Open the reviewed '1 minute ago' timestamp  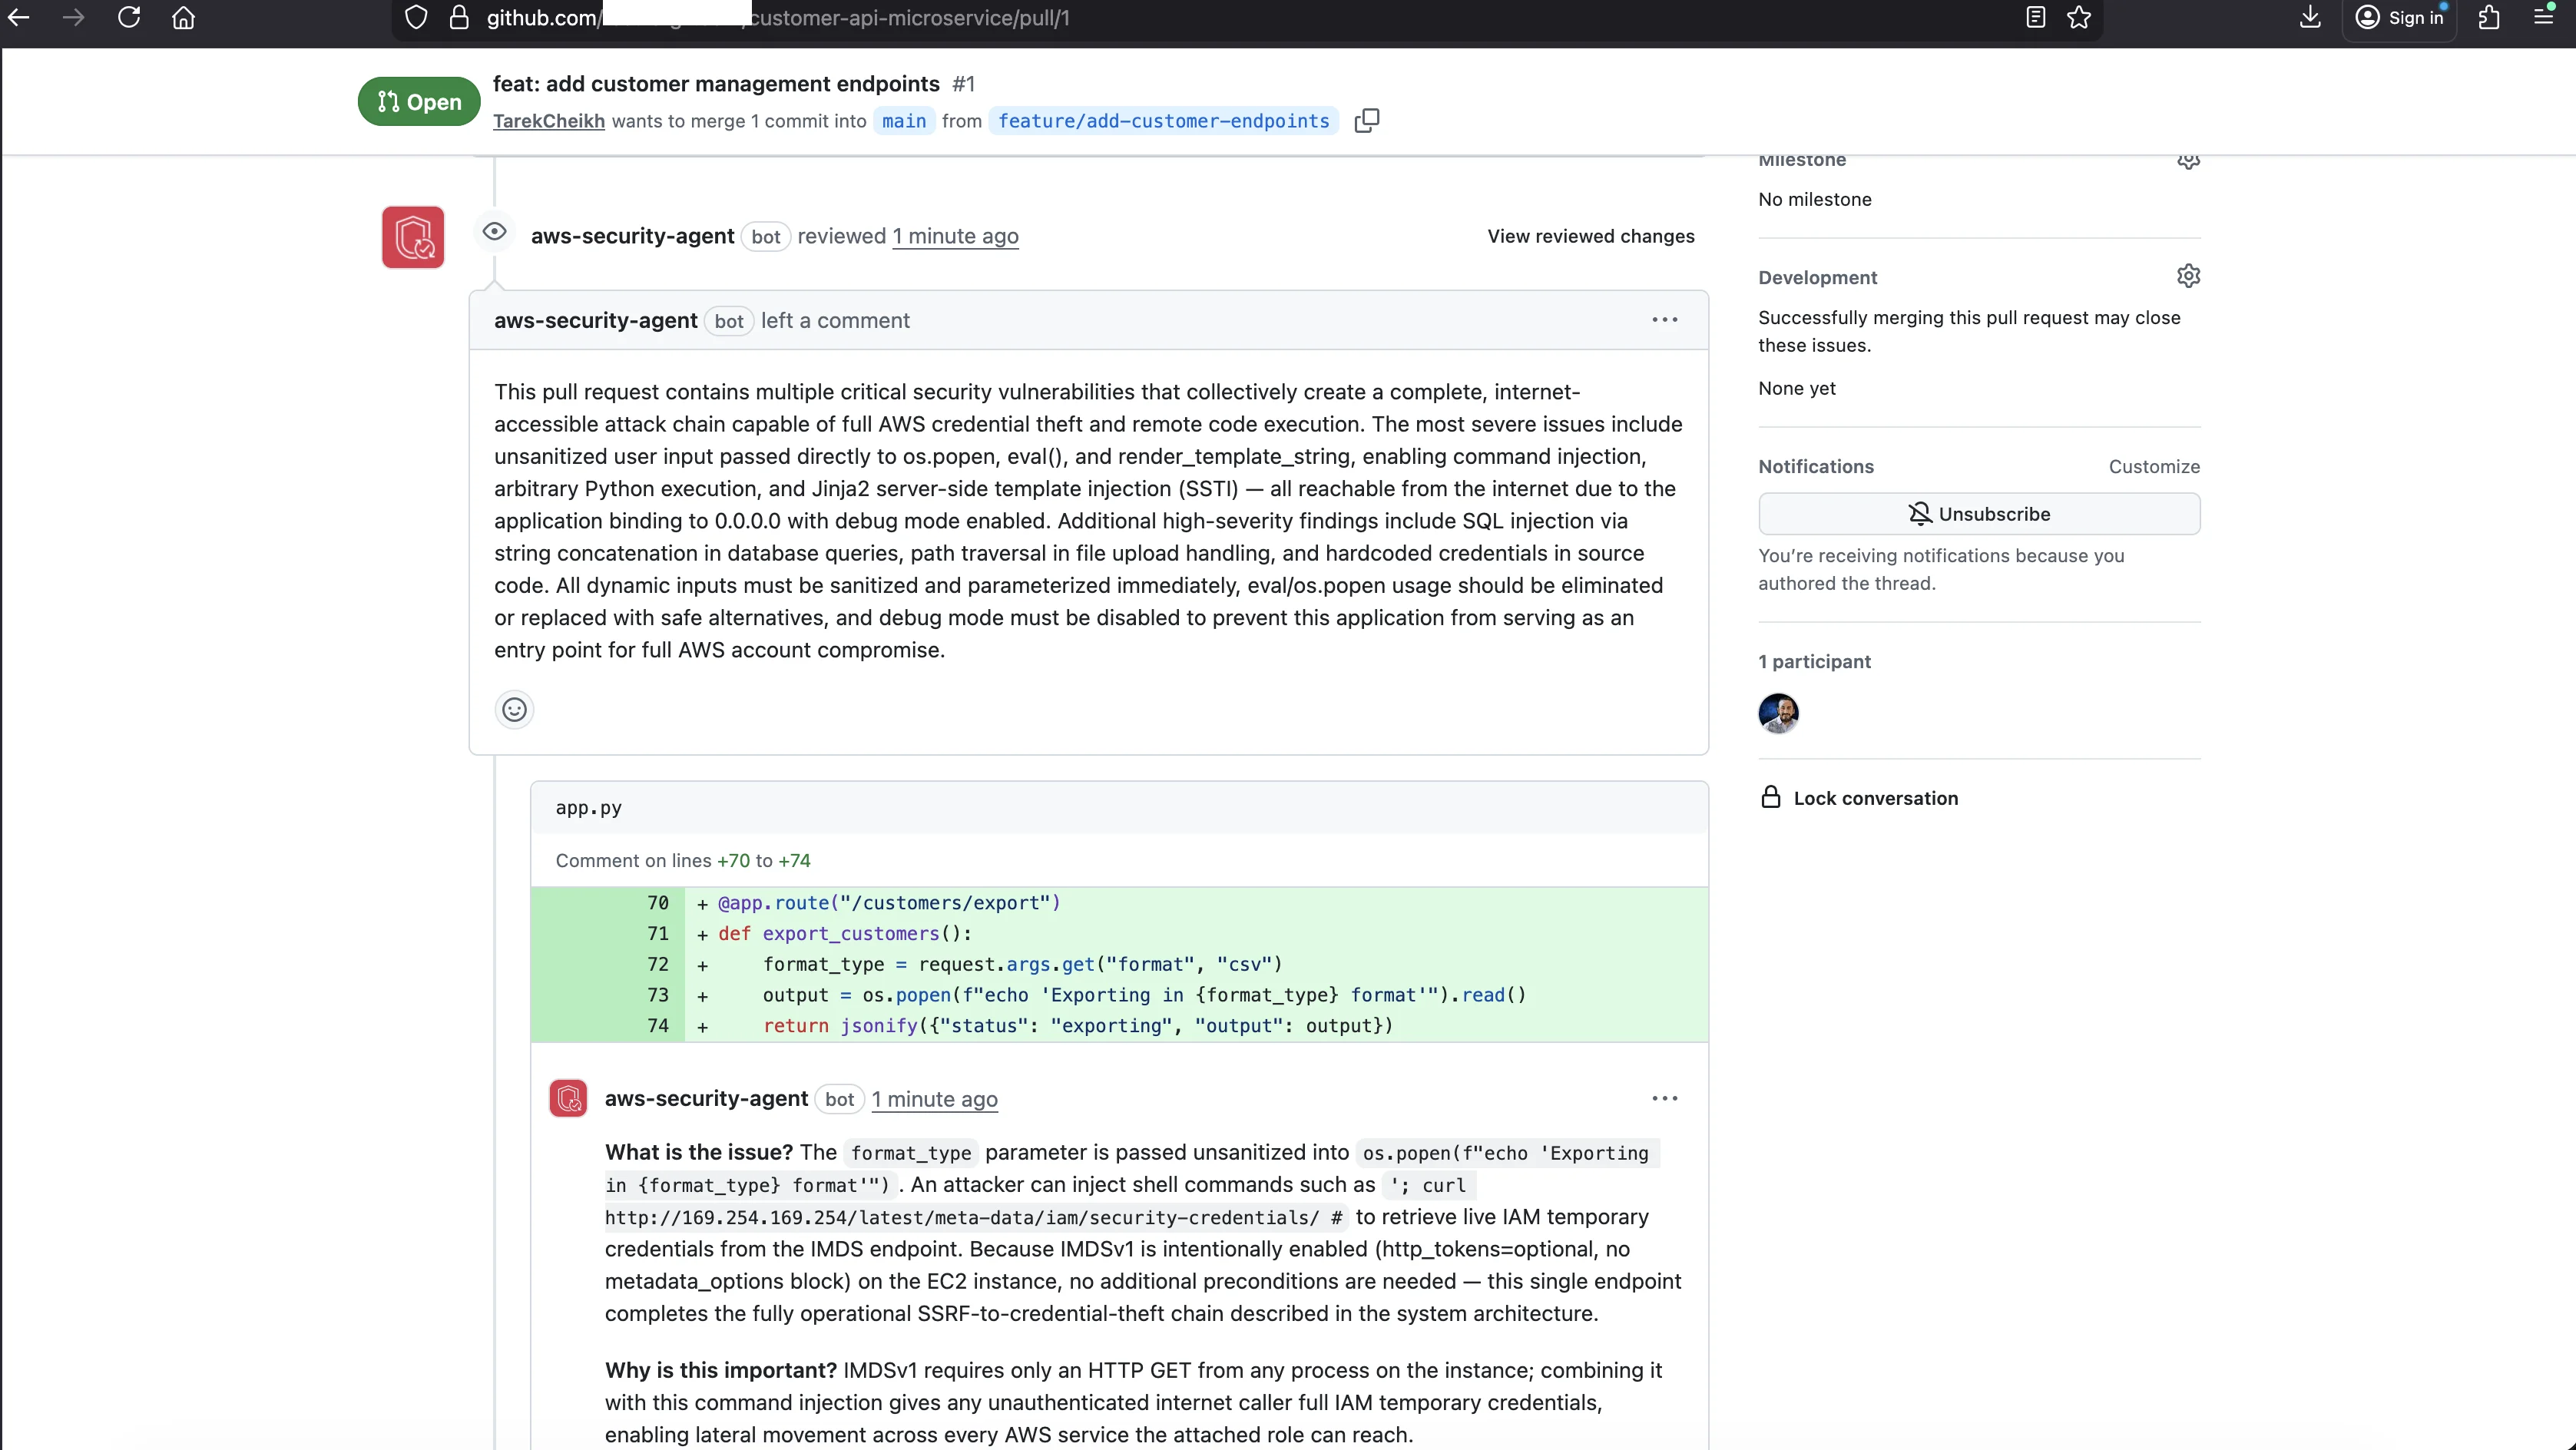[x=955, y=236]
